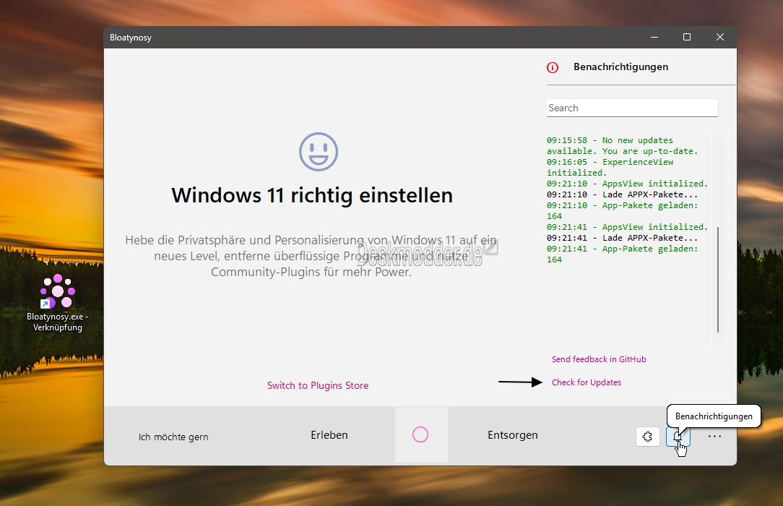Click the smiley face icon
This screenshot has height=506, width=783.
[319, 151]
